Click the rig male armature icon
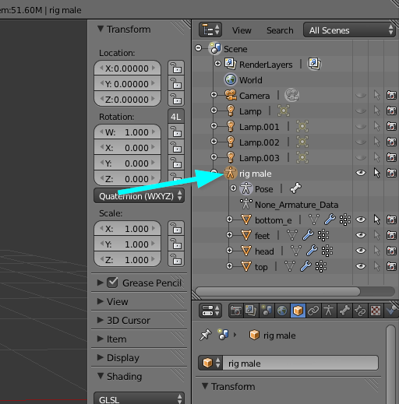 (x=230, y=173)
